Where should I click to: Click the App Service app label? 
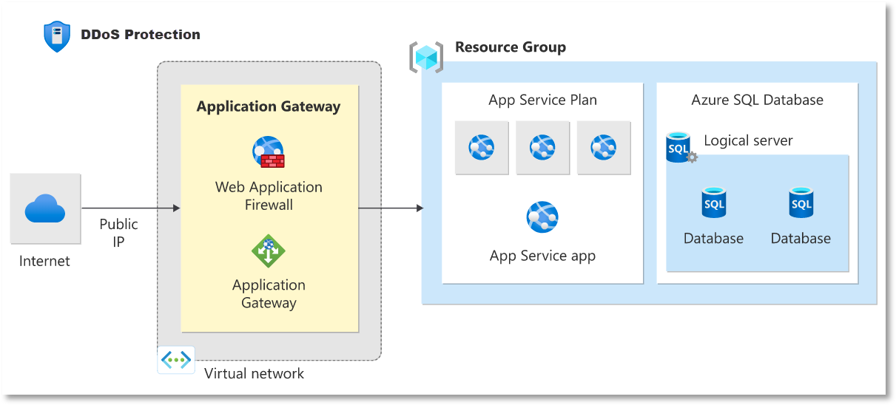point(542,256)
